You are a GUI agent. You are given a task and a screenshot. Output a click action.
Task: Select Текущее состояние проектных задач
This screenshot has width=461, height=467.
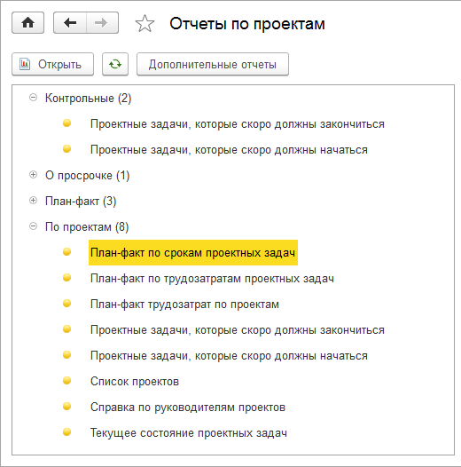tap(189, 432)
